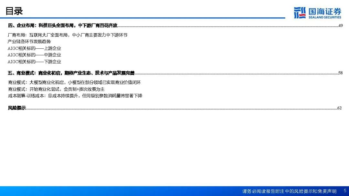Click slide number 5 in footer
Image resolution: width=349 pixels, height=196 pixels.
[x=345, y=191]
